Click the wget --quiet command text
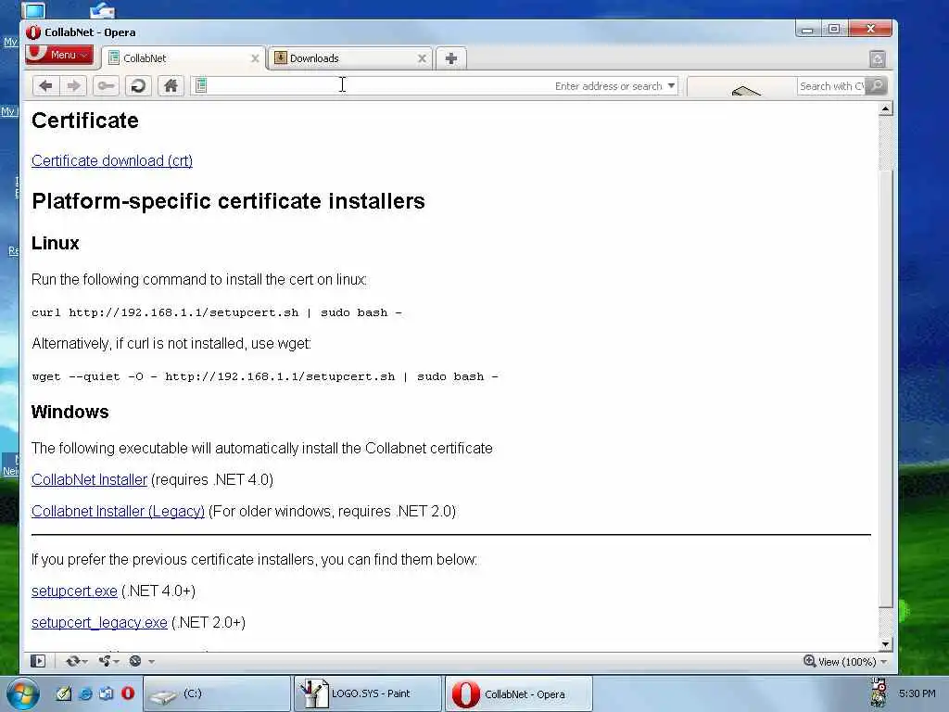This screenshot has width=949, height=712. tap(264, 376)
